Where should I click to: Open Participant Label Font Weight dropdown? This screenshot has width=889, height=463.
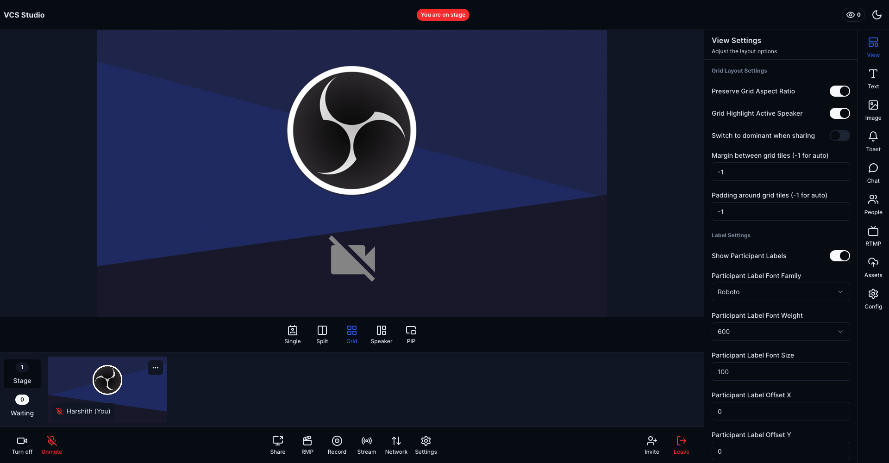pyautogui.click(x=781, y=332)
